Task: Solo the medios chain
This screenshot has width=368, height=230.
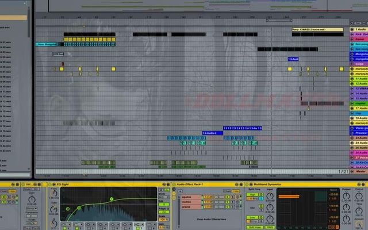Action: click(233, 202)
